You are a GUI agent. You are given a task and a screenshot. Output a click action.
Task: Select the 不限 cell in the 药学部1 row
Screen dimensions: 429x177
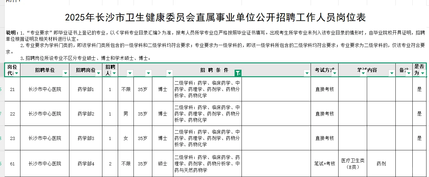pos(126,89)
